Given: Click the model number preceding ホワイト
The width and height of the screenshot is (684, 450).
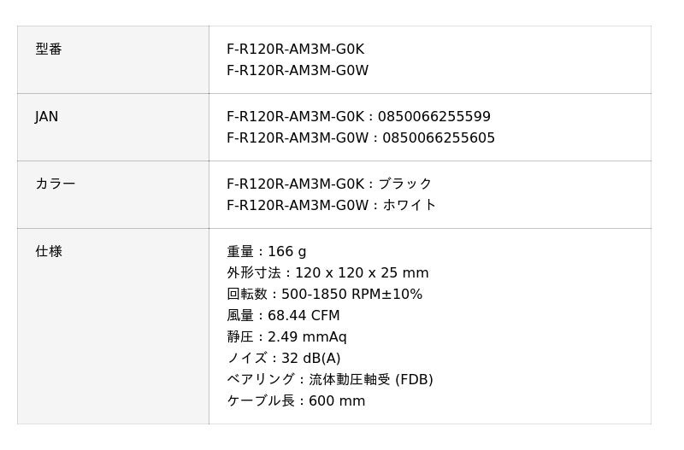Looking at the screenshot, I should (x=298, y=206).
